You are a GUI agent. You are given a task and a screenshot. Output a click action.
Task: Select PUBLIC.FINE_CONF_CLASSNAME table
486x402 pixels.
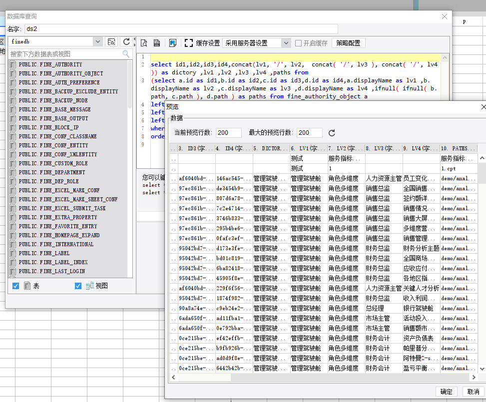coord(57,136)
